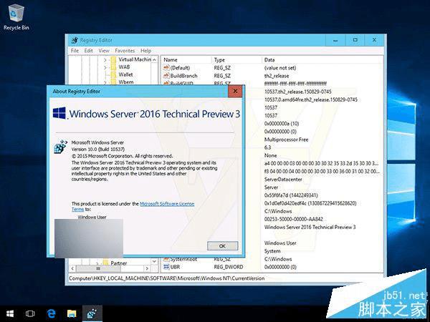430x322 pixels.
Task: Click the (Default) string value icon
Action: (166, 68)
